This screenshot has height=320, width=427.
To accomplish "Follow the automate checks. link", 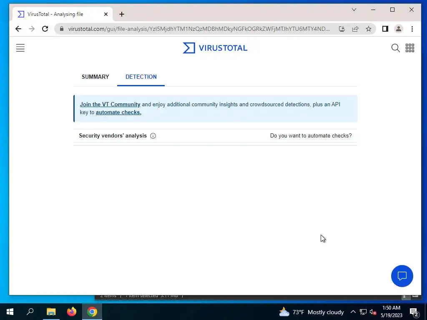I will [x=118, y=112].
